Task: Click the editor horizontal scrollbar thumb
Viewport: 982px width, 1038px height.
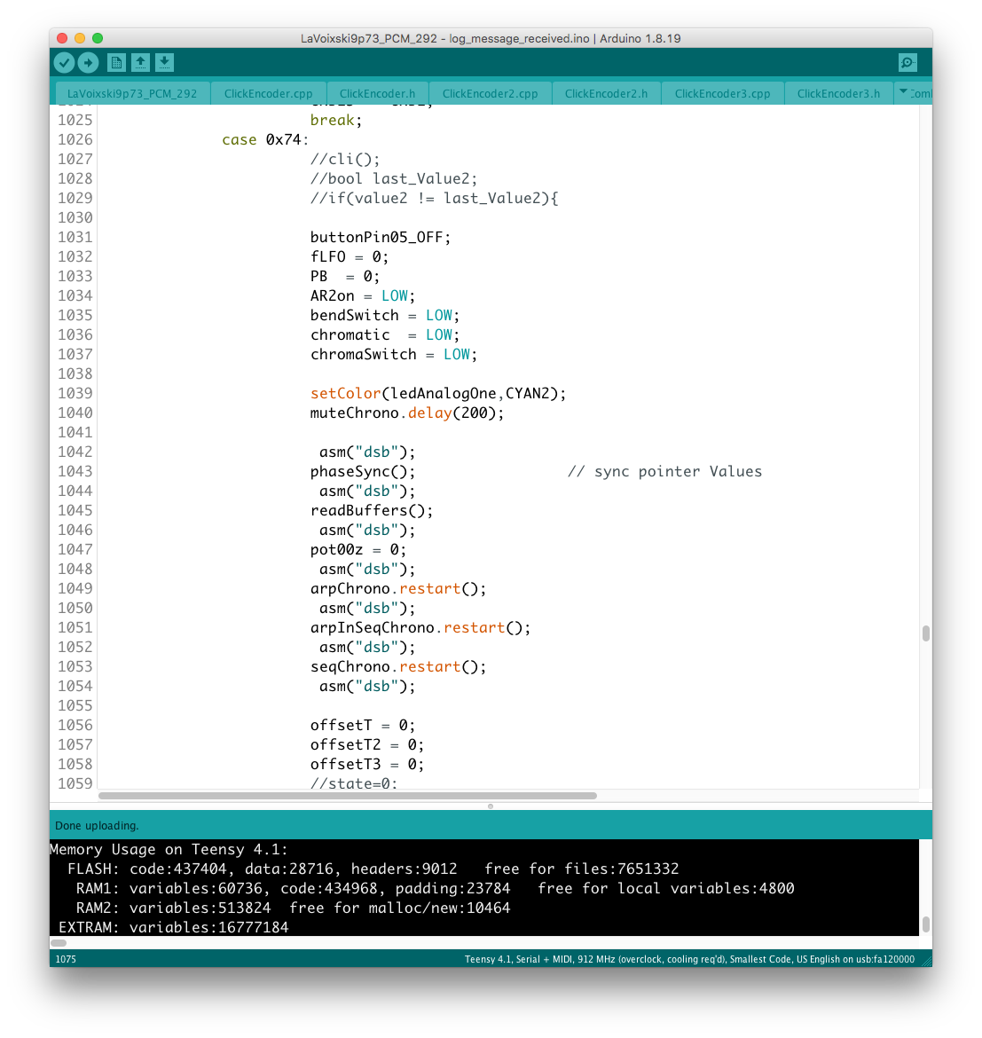Action: (347, 796)
